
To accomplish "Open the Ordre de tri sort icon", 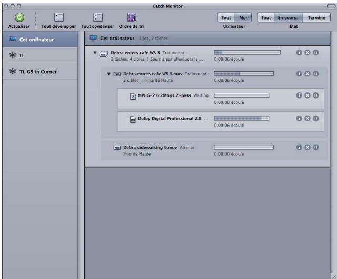I will click(x=132, y=17).
